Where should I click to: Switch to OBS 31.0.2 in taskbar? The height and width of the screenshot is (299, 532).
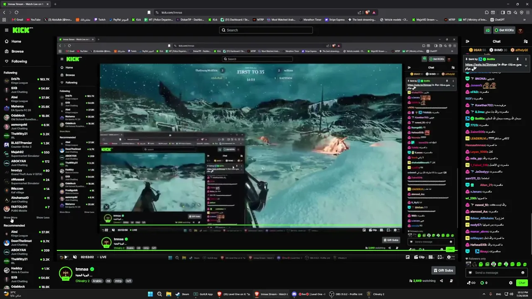pos(346,294)
